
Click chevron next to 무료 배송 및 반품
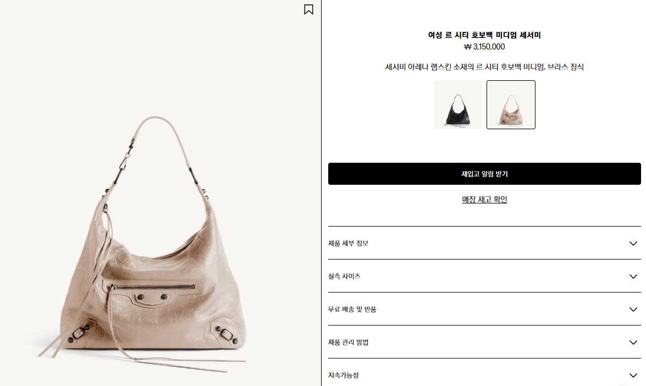(633, 310)
